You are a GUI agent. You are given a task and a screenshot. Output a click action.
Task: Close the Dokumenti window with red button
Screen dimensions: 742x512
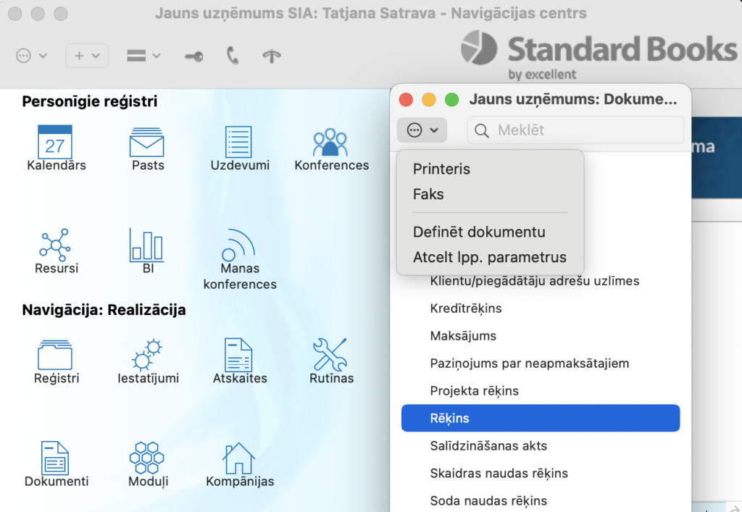406,100
